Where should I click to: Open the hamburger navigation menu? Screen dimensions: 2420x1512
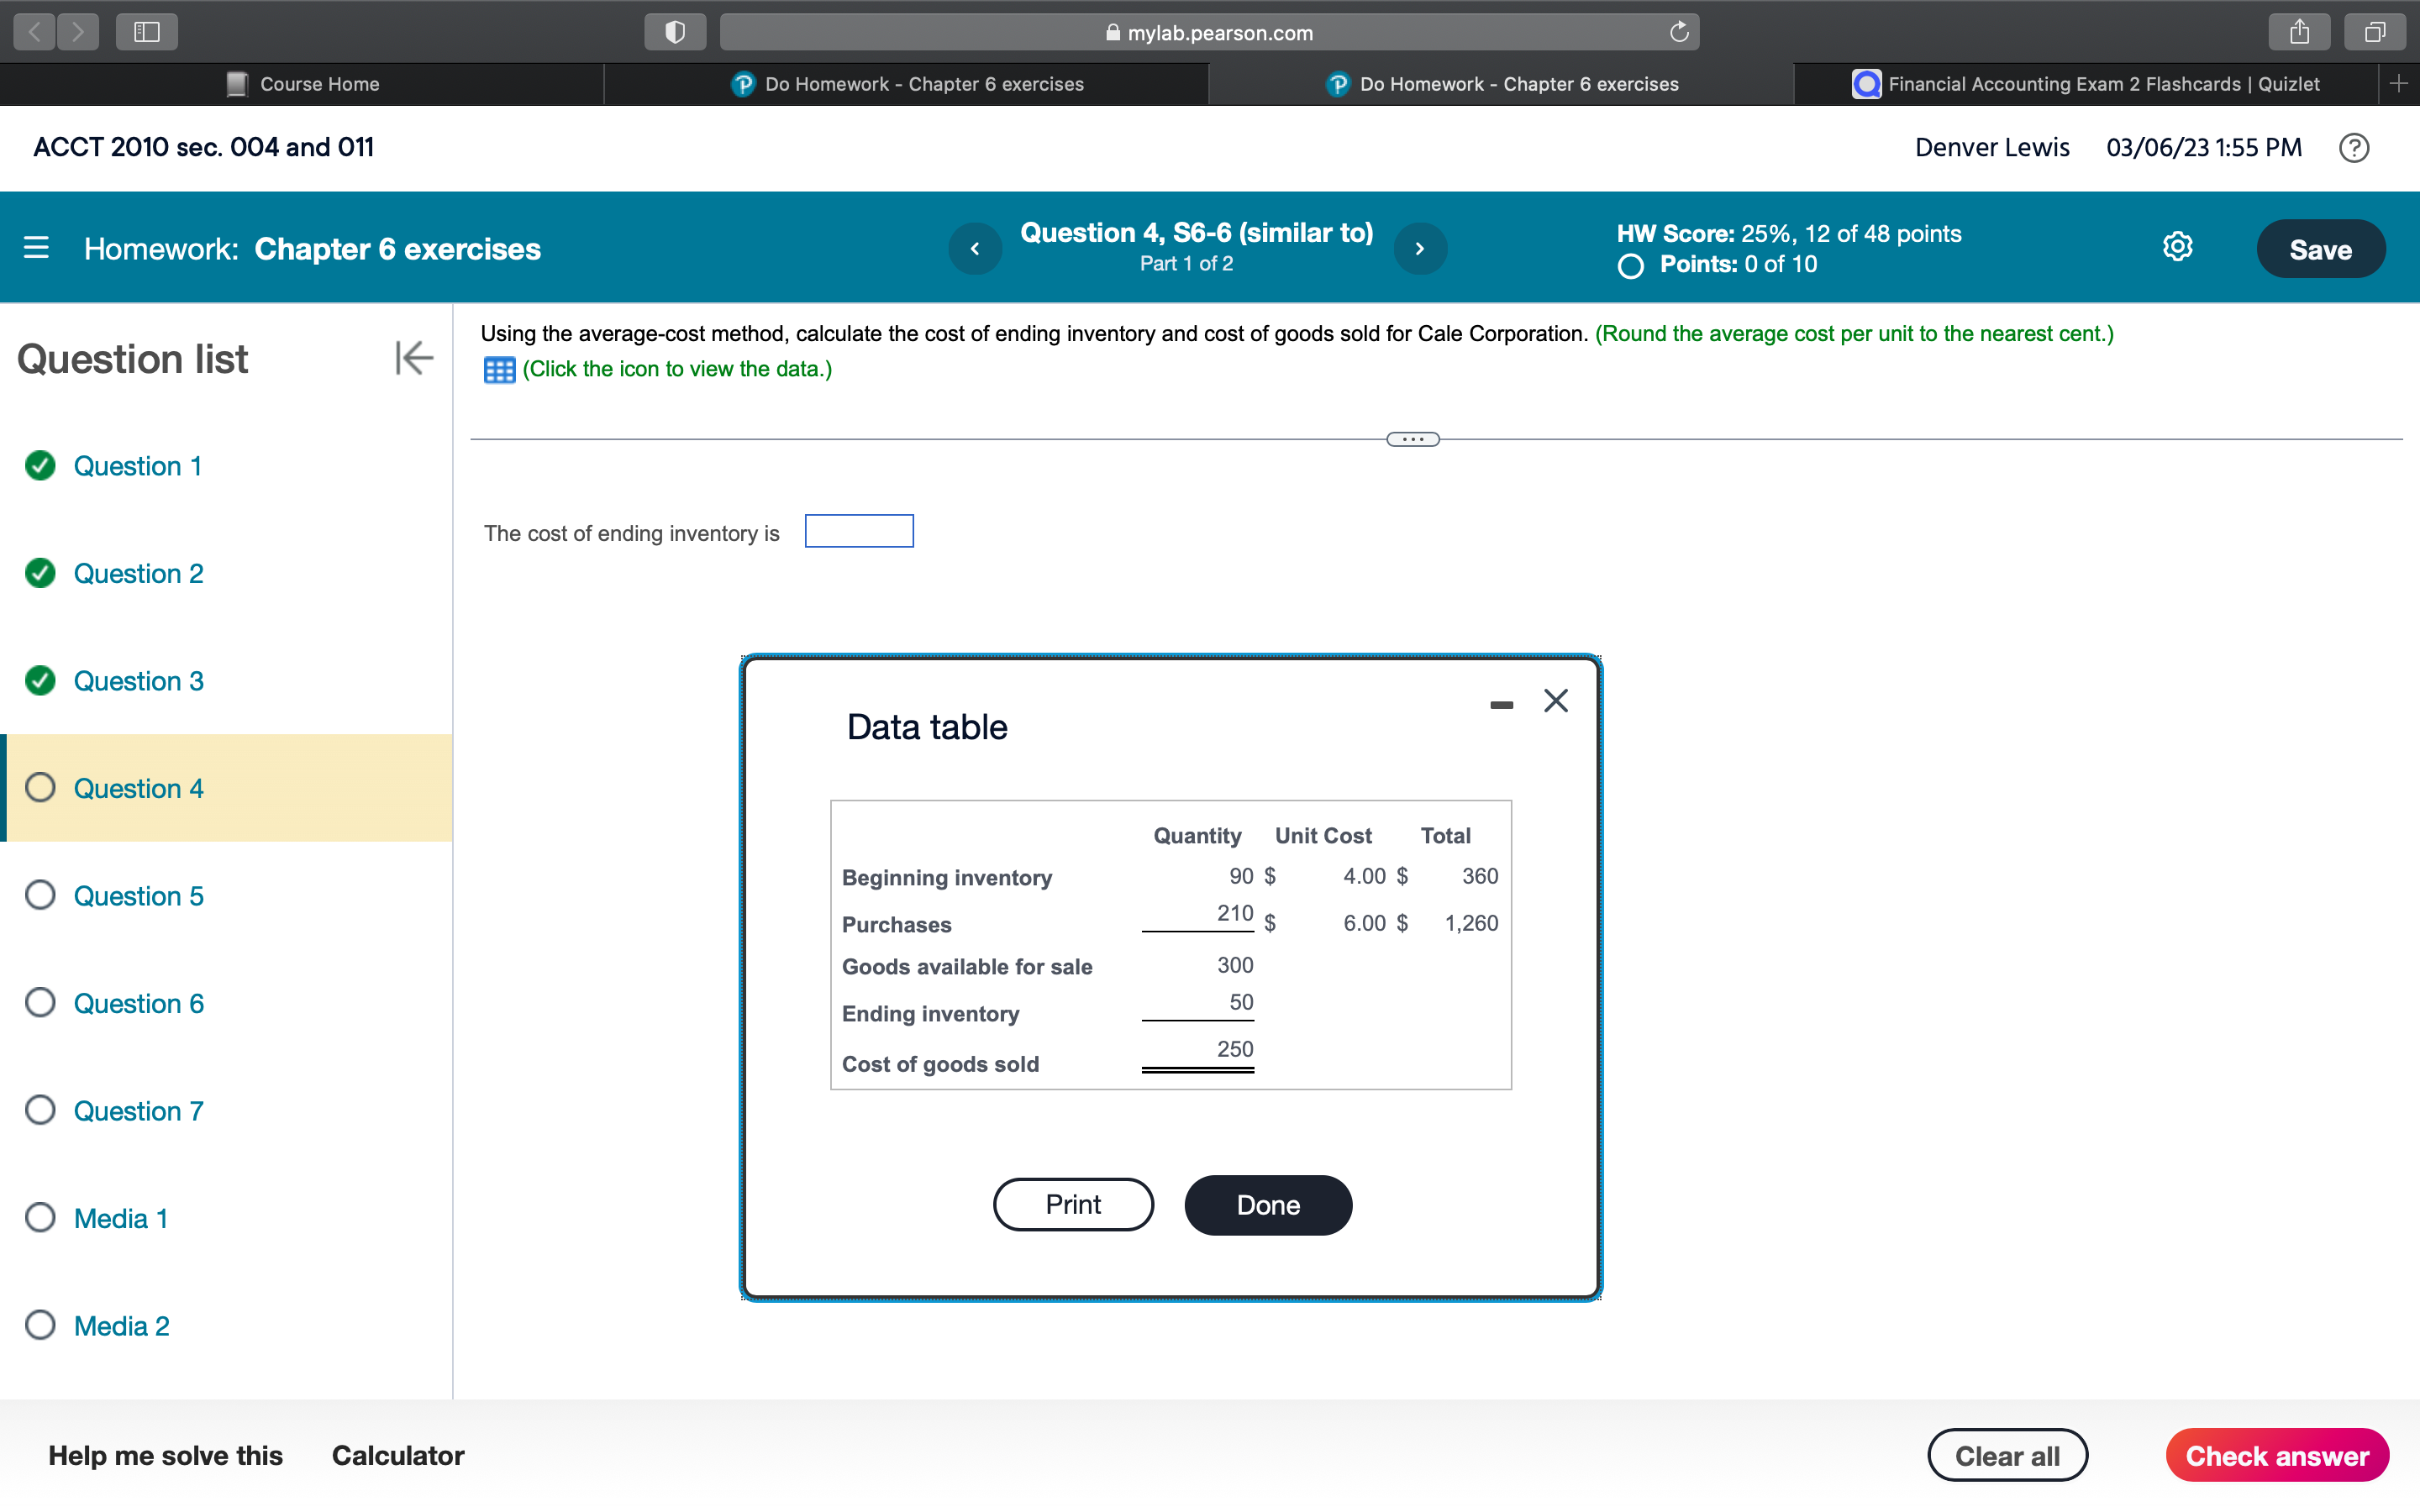[x=35, y=248]
